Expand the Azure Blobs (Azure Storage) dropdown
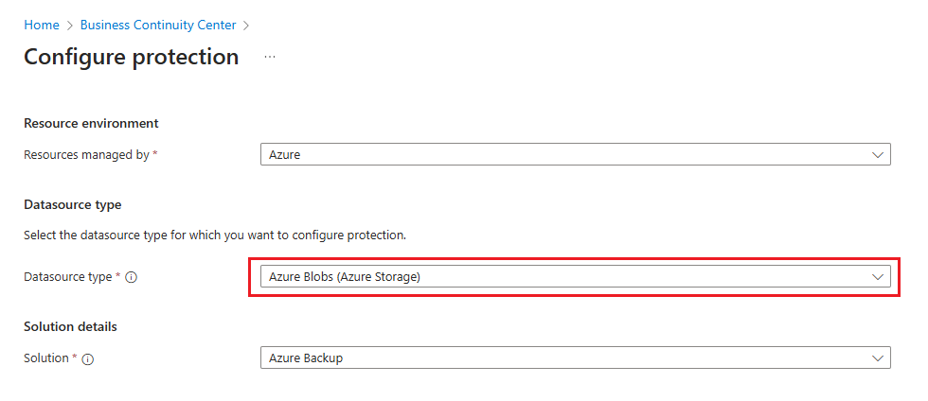Viewport: 928px width, 401px height. click(x=568, y=277)
